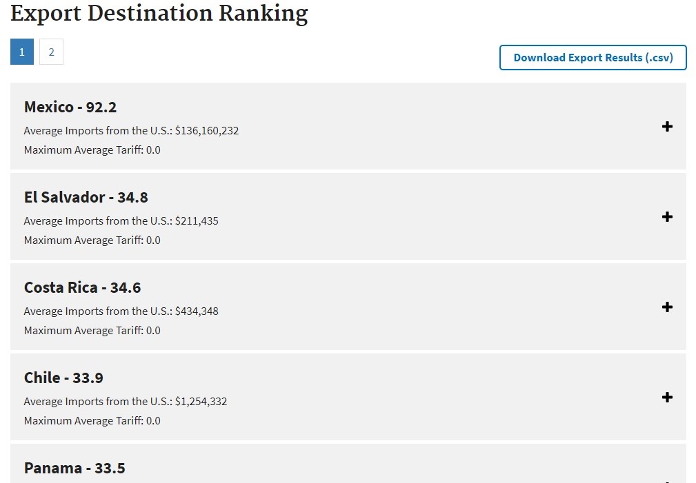This screenshot has width=696, height=483.
Task: Click El Salvador's Maximum Average Tariff line
Action: 92,240
